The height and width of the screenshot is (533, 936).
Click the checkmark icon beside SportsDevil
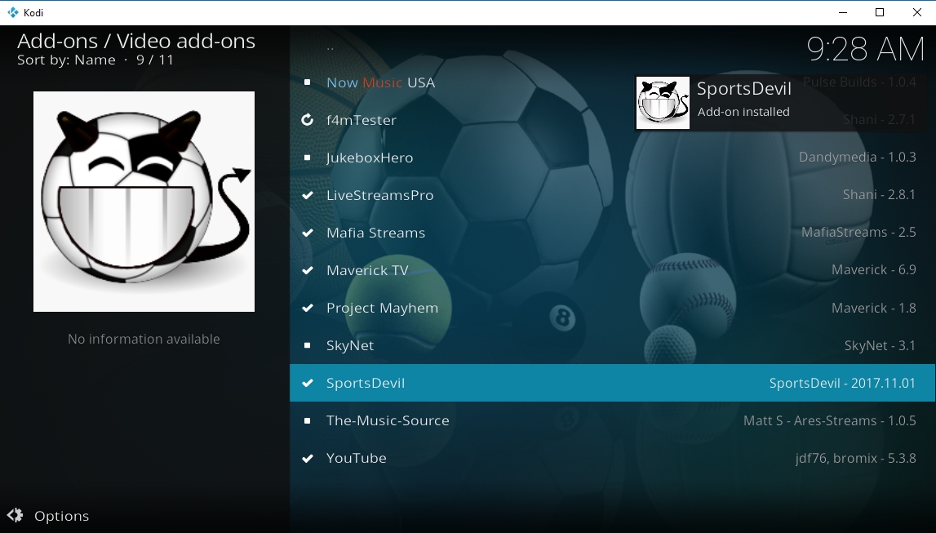tap(308, 383)
